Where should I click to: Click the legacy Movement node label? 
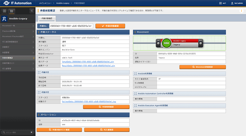coord(177,45)
